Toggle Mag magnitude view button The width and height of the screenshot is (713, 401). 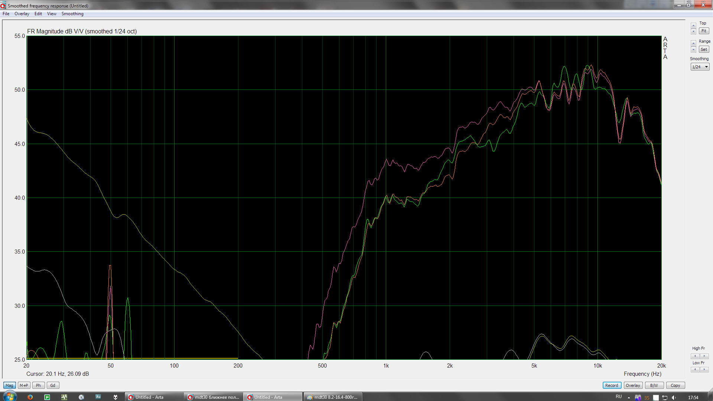(9, 385)
